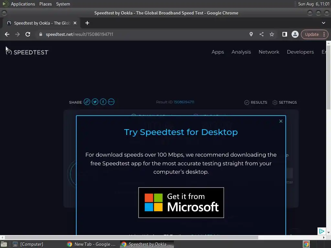Go forward in browser history

pyautogui.click(x=17, y=34)
